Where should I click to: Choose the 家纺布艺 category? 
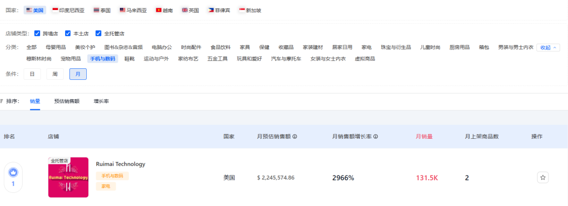point(188,59)
